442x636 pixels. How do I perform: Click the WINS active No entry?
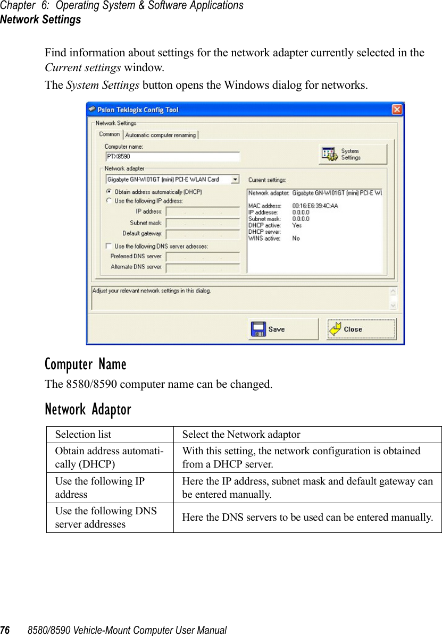click(274, 238)
